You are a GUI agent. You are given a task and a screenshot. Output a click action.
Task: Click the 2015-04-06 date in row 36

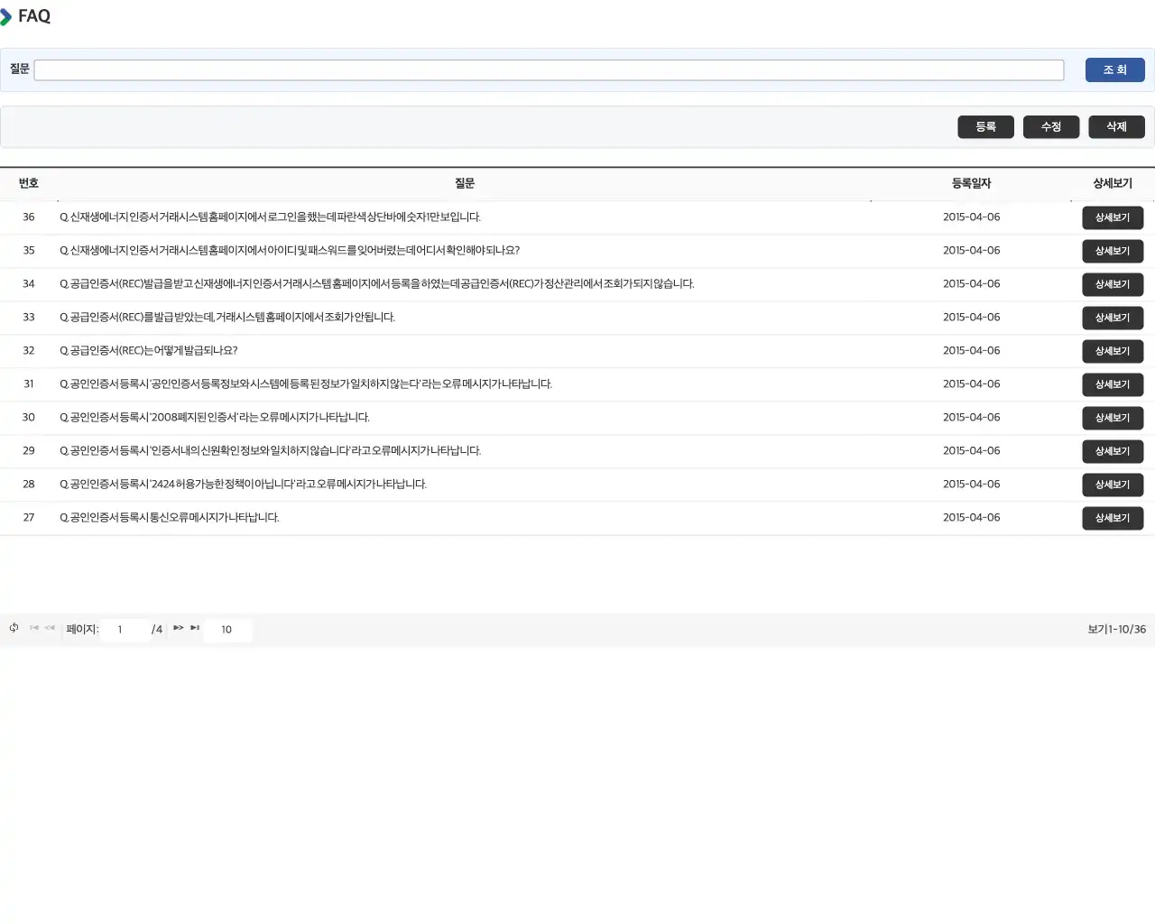pyautogui.click(x=972, y=217)
